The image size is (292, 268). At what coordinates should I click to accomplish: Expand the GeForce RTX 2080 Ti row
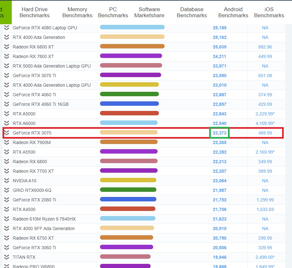pos(6,200)
